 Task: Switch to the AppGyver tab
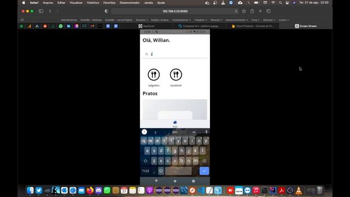point(147,26)
